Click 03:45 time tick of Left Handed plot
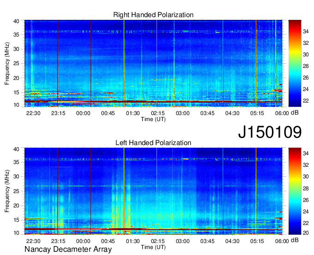The height and width of the screenshot is (255, 314). [207, 241]
